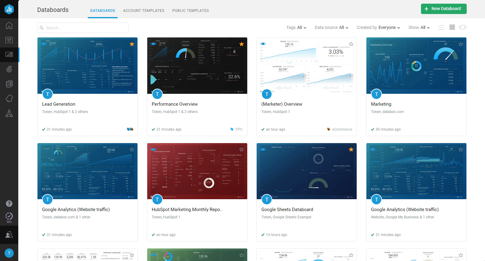
Task: Switch to carousel view icon
Action: (463, 27)
